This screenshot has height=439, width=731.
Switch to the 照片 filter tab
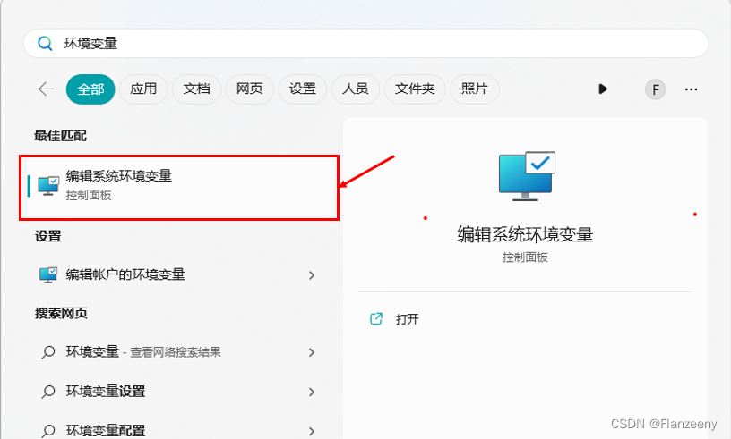[x=474, y=89]
